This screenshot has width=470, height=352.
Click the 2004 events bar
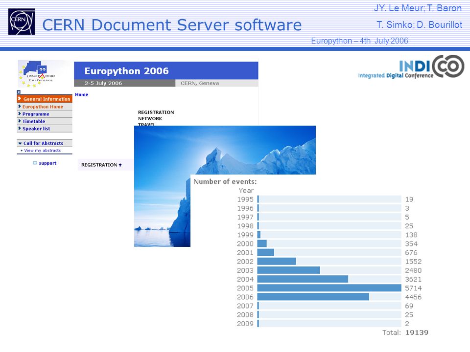click(x=303, y=279)
